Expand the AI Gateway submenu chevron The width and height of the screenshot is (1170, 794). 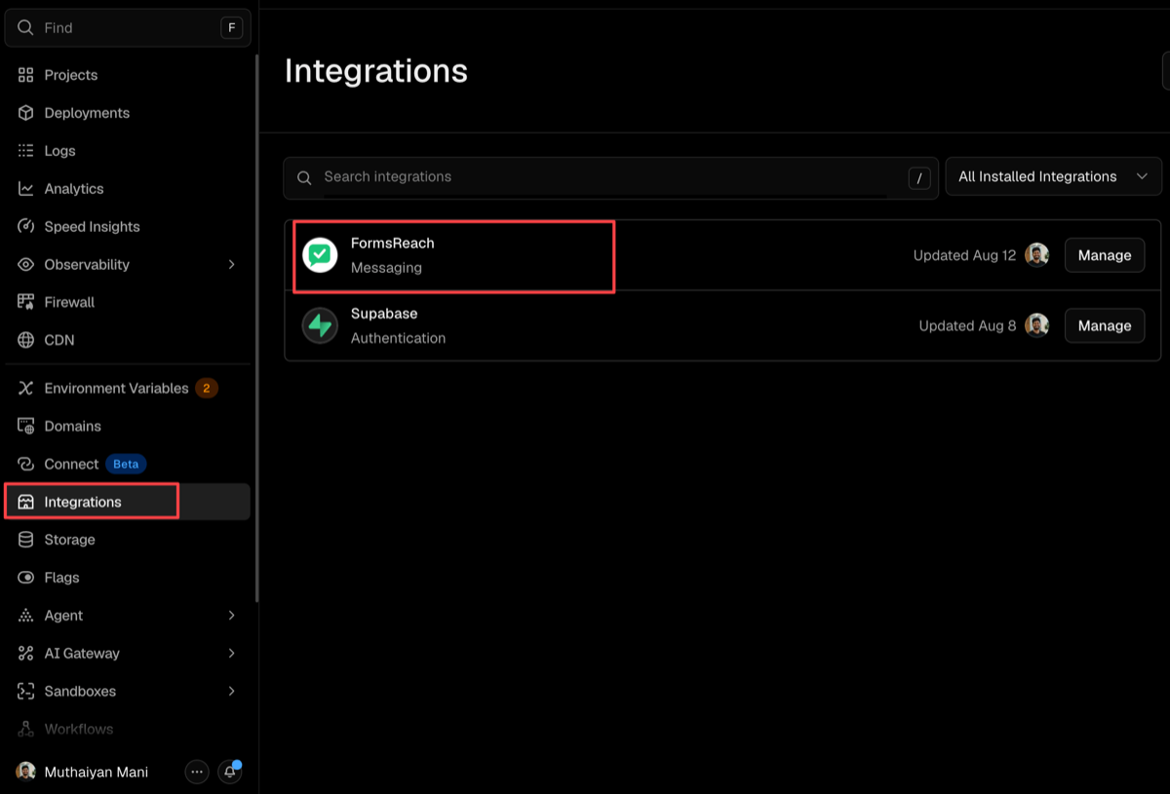click(x=231, y=654)
